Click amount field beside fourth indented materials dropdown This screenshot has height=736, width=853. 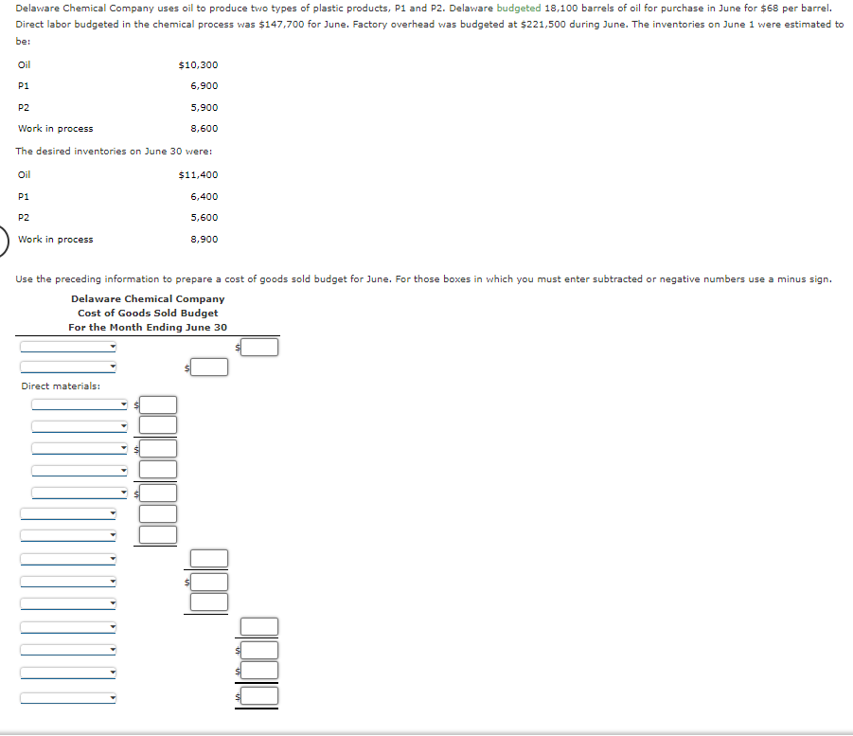coord(158,469)
